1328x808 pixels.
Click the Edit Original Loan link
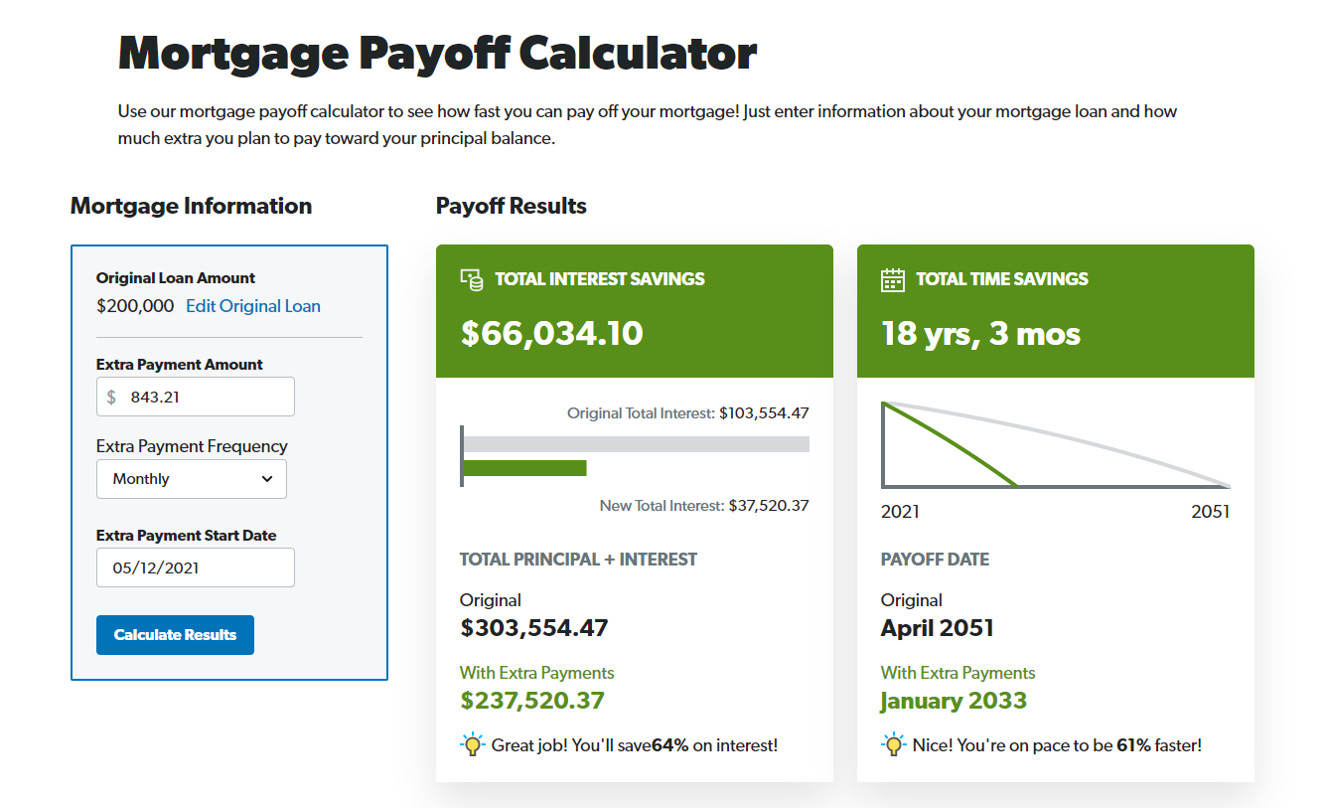253,306
